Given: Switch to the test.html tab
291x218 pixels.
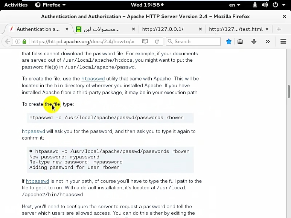Looking at the screenshot, I should [x=236, y=29].
